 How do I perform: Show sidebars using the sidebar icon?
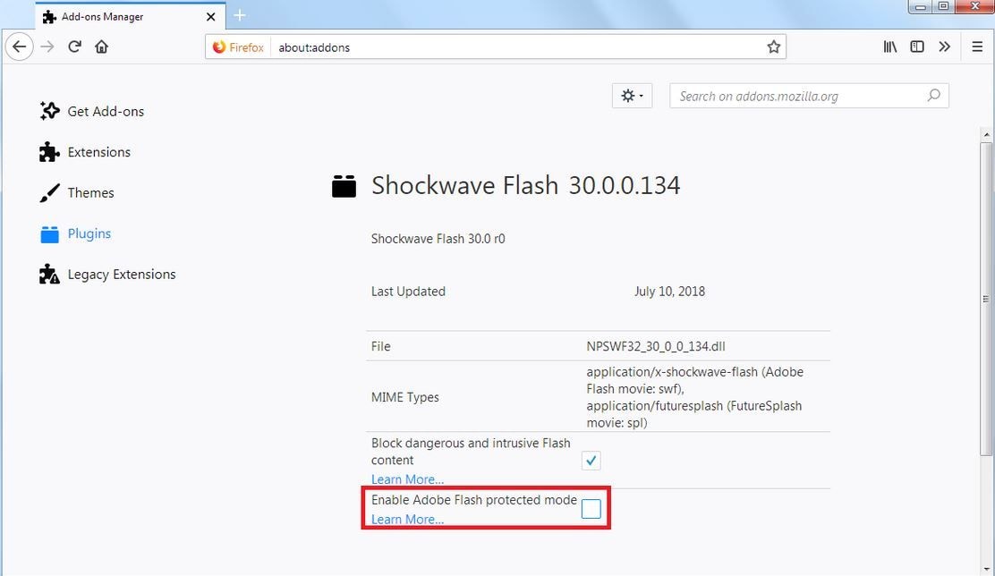click(917, 47)
